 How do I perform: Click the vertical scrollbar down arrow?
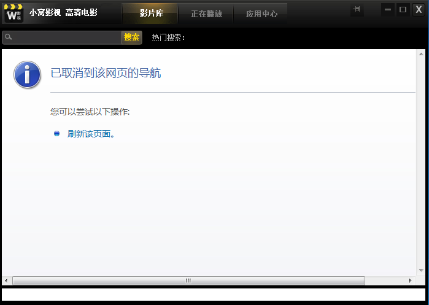click(422, 271)
